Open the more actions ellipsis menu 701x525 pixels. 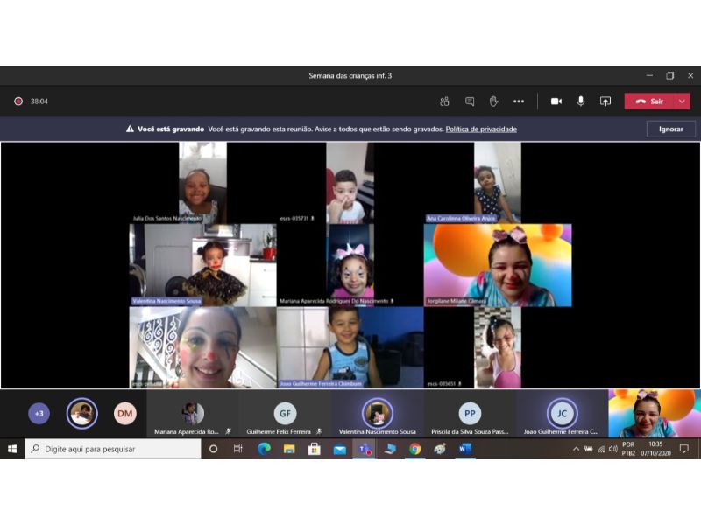coord(519,101)
